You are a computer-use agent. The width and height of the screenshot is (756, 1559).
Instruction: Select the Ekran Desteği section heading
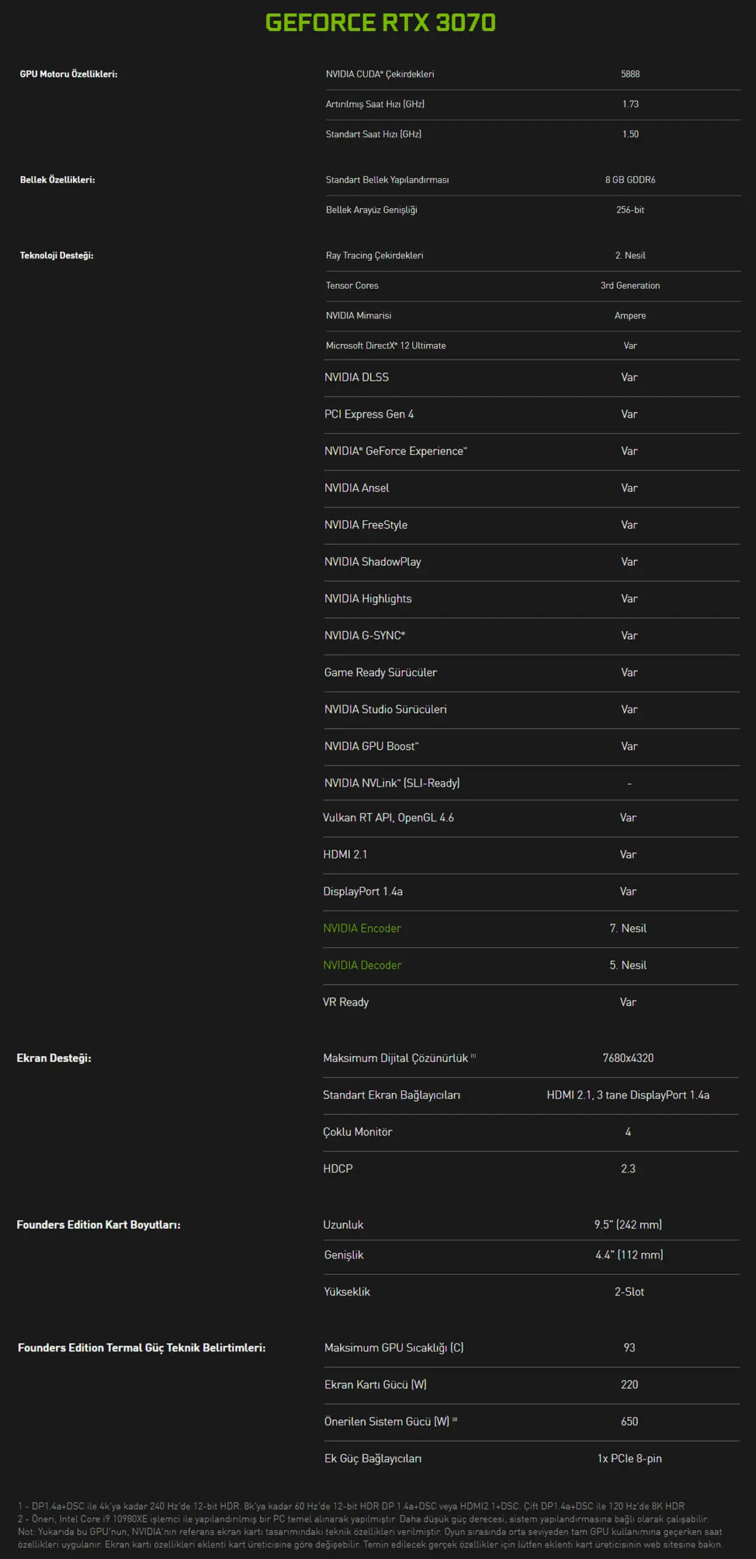click(x=54, y=1058)
